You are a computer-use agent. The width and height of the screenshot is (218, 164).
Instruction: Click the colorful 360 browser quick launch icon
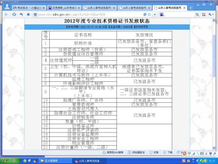[34, 161]
